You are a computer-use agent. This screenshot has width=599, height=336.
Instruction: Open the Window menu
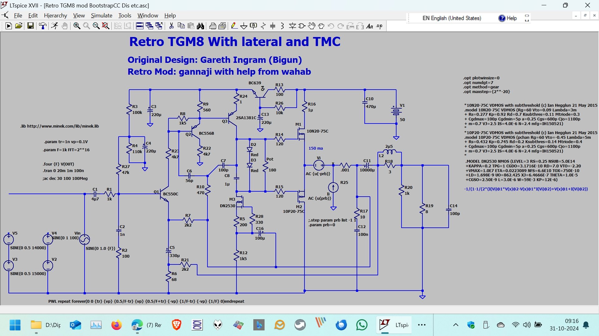(x=148, y=16)
